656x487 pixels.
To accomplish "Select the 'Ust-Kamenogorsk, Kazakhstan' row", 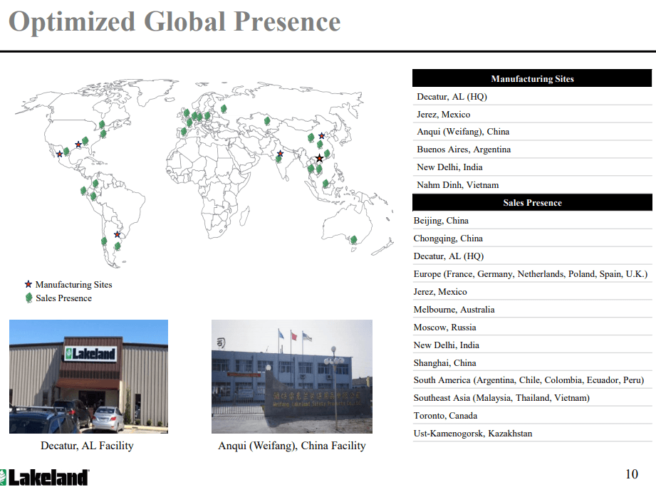I will coord(532,433).
